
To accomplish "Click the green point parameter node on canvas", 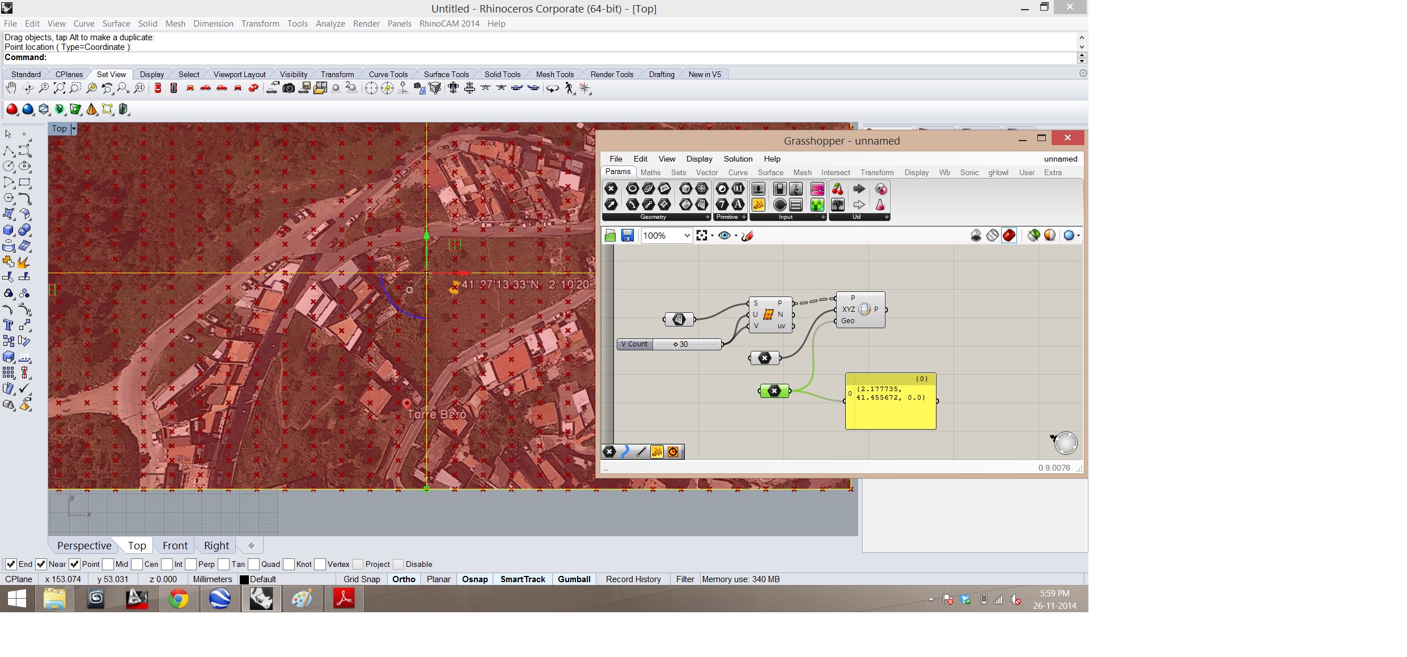I will 774,391.
